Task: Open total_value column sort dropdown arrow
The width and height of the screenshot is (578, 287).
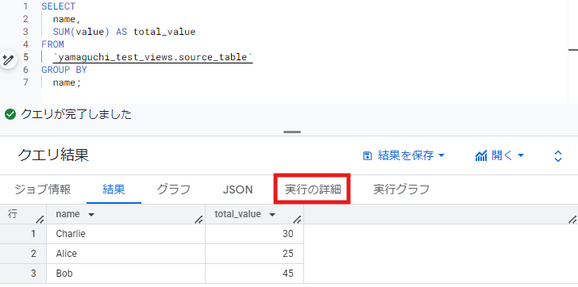Action: click(272, 215)
